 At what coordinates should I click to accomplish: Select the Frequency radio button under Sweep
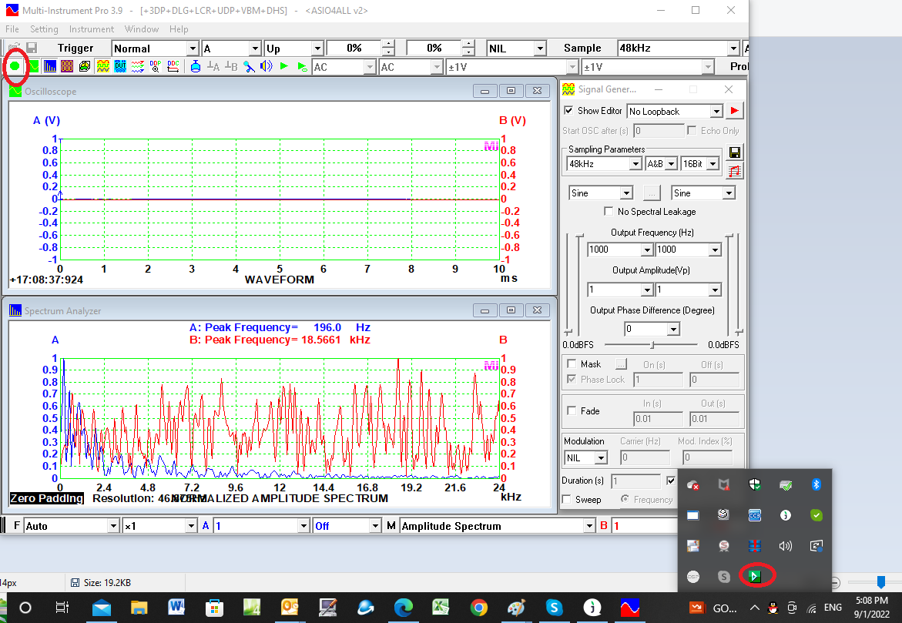(625, 499)
